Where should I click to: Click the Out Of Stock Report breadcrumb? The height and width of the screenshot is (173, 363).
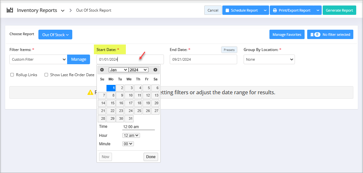tap(94, 10)
